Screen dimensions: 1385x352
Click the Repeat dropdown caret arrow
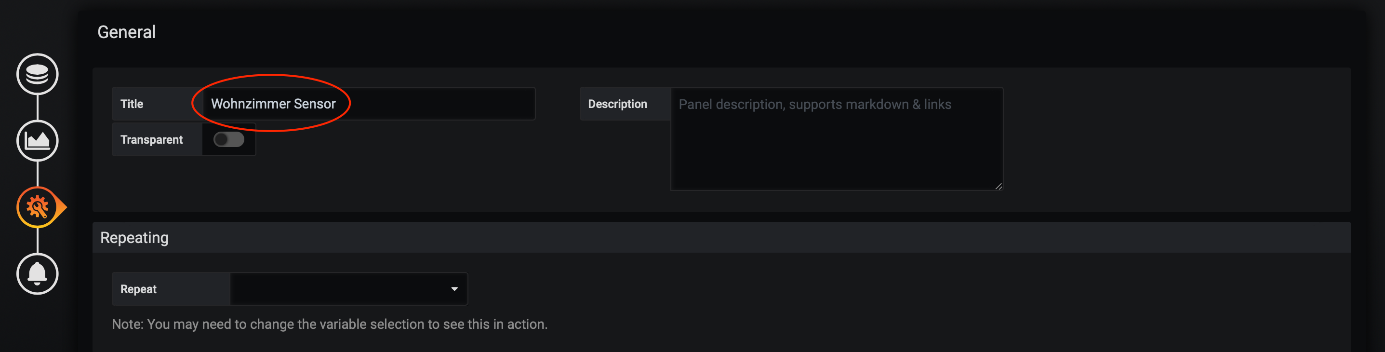coord(454,289)
